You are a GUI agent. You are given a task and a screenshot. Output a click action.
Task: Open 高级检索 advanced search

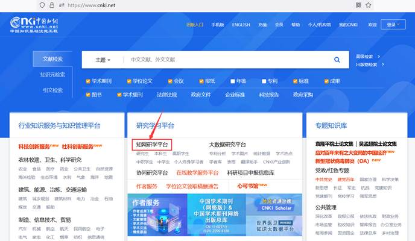pos(368,56)
